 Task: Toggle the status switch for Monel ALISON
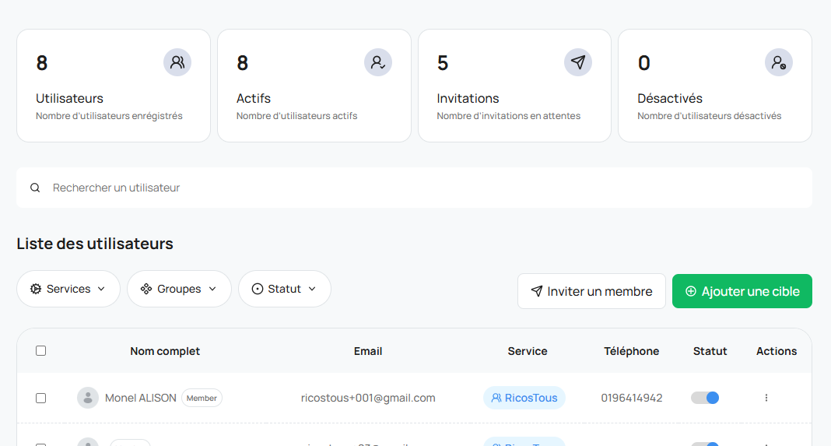pyautogui.click(x=705, y=398)
